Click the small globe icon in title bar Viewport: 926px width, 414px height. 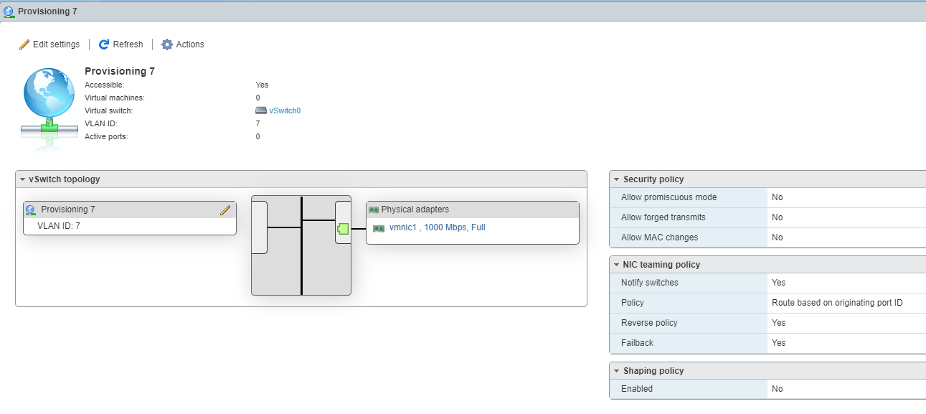(9, 11)
